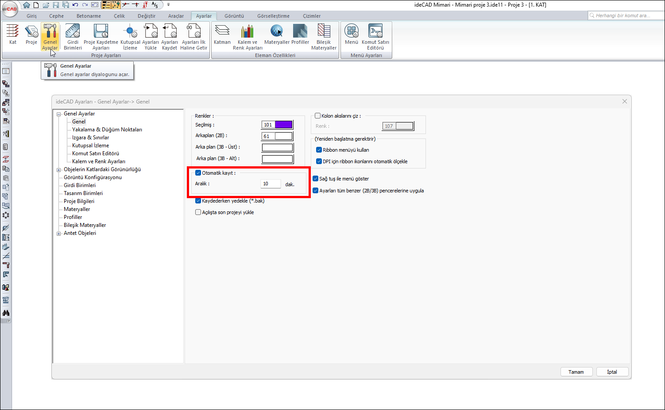Open the Katman ribbon tool
Screen dimensions: 665x410
click(222, 35)
